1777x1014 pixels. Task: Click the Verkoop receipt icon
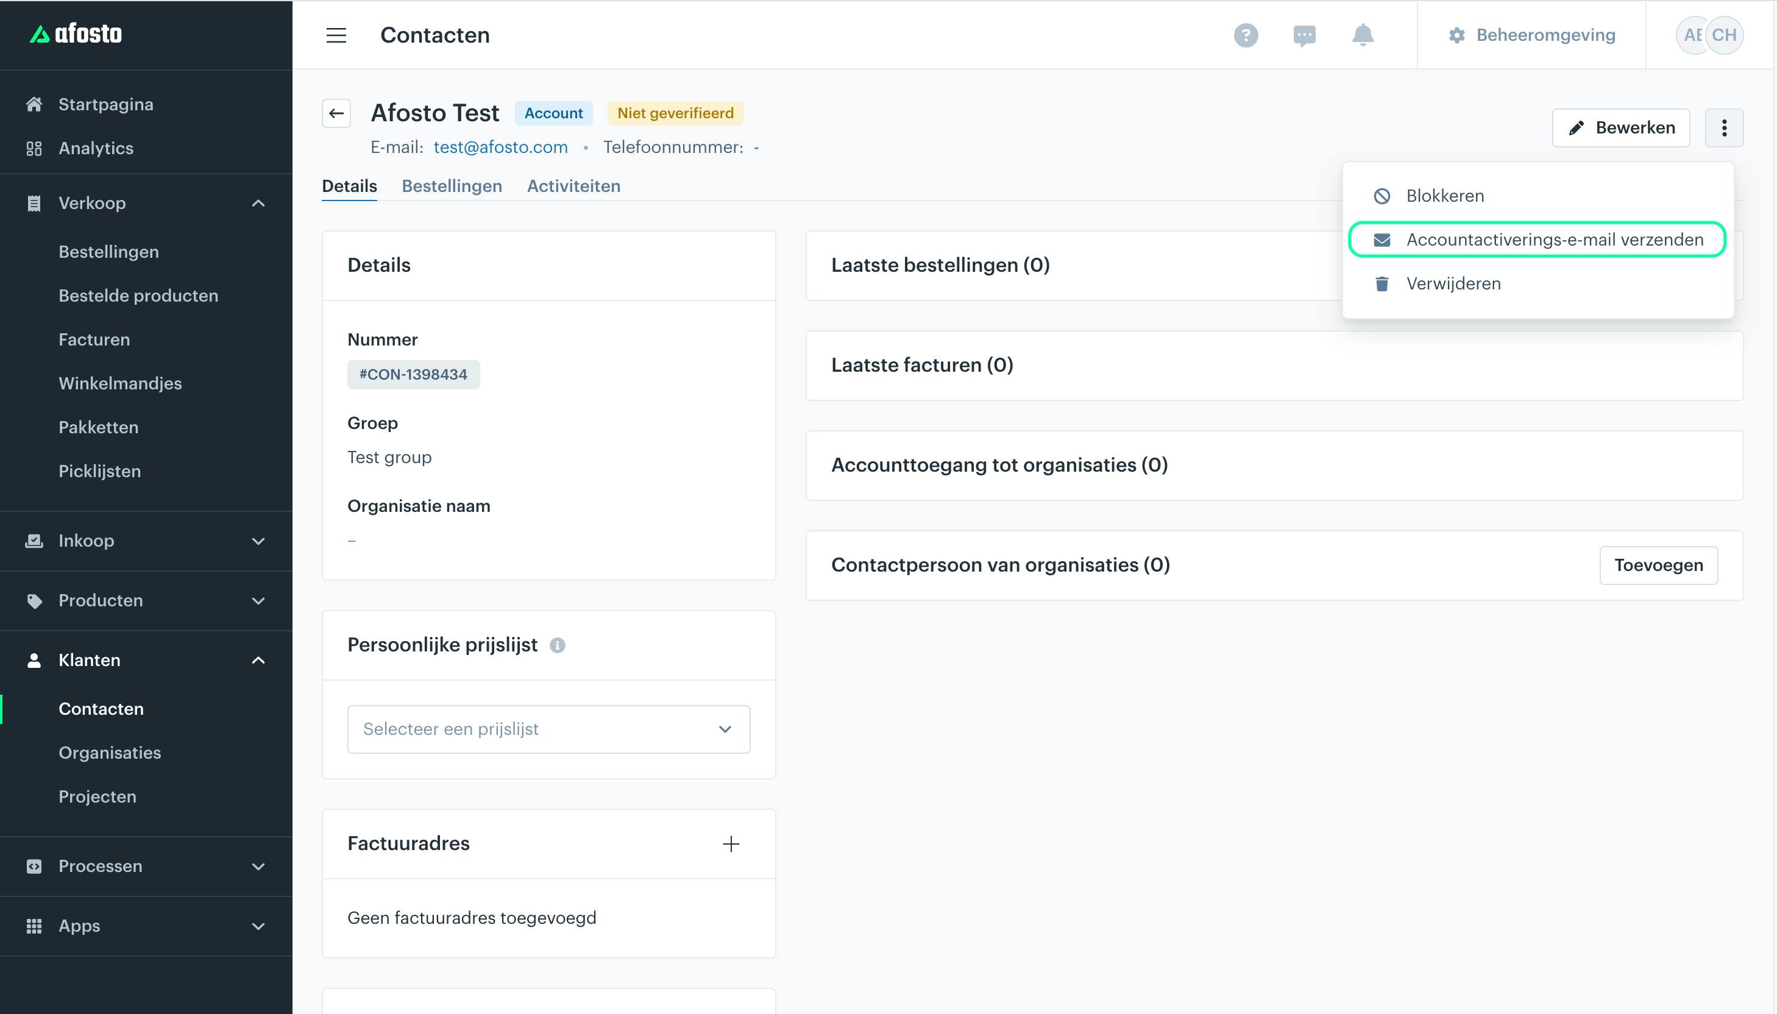34,204
